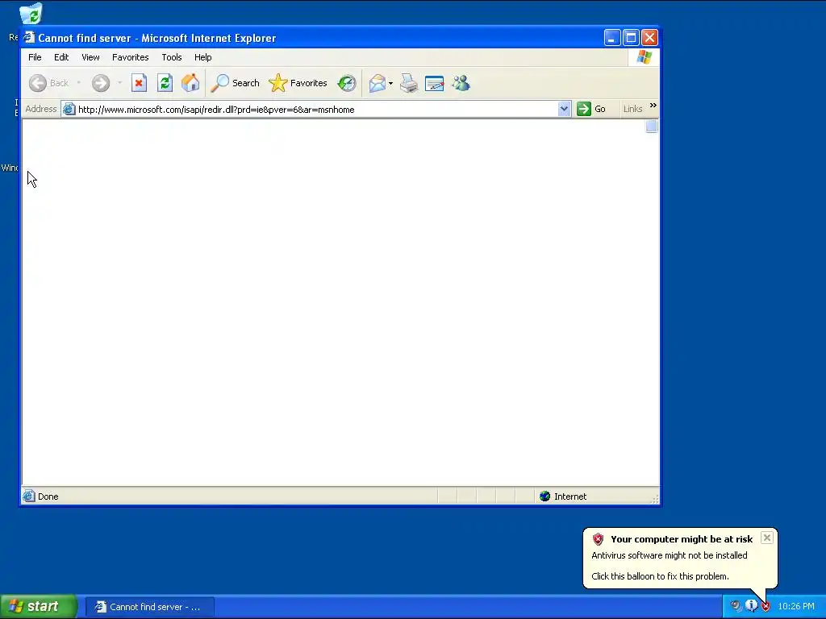Expand the Mail button dropdown arrow

pos(390,83)
